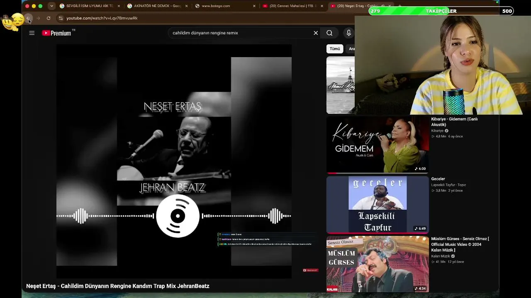Close the browser window with red button
This screenshot has height=298, width=531.
[x=27, y=6]
